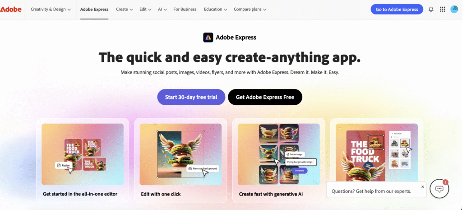Open the Edit with one click card
This screenshot has width=462, height=210.
[180, 160]
